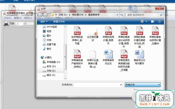The height and width of the screenshot is (109, 175).
Task: Select the file 芹菜叶比茎营养价值高.caj
Action: tap(93, 59)
